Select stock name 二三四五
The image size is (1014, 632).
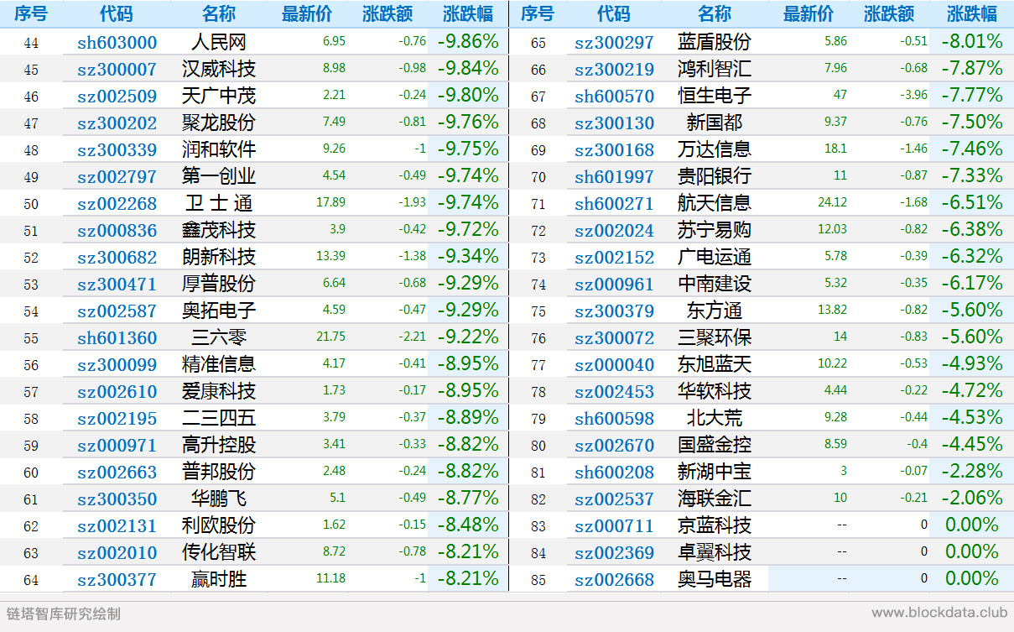(x=219, y=419)
